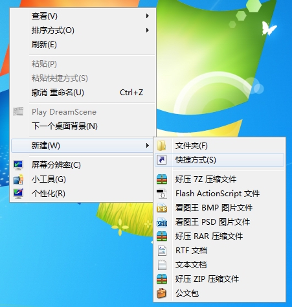Select the Play DreamScene entry

click(84, 112)
